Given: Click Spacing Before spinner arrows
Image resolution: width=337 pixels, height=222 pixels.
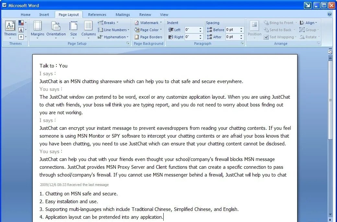Looking at the screenshot, I should (241, 30).
